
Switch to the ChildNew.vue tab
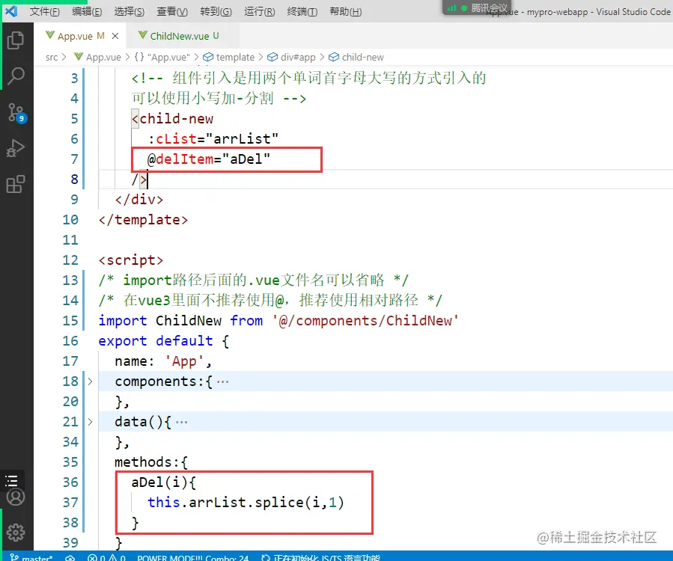[180, 35]
